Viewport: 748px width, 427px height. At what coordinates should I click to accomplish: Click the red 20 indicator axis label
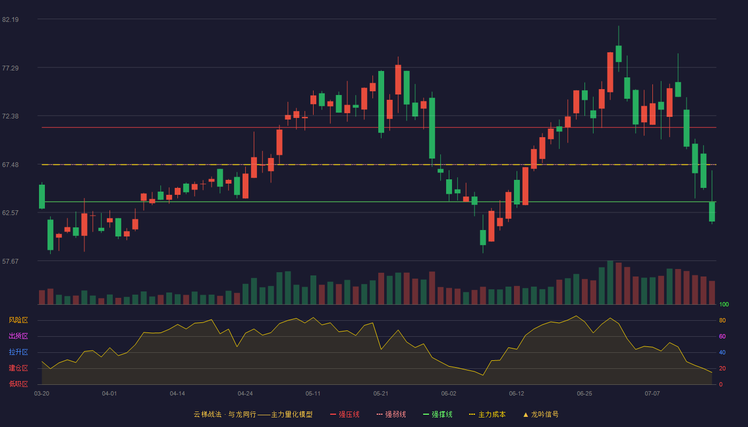[x=722, y=368]
